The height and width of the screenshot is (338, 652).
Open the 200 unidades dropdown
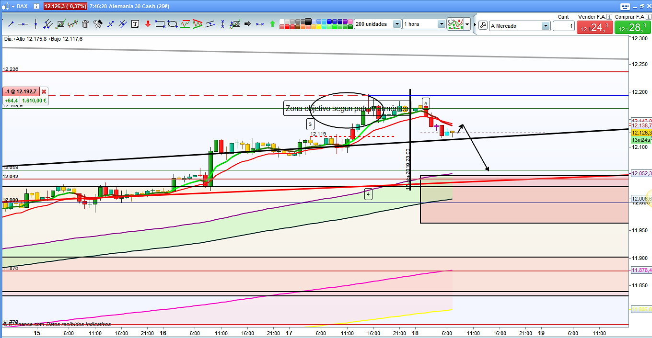[x=397, y=24]
